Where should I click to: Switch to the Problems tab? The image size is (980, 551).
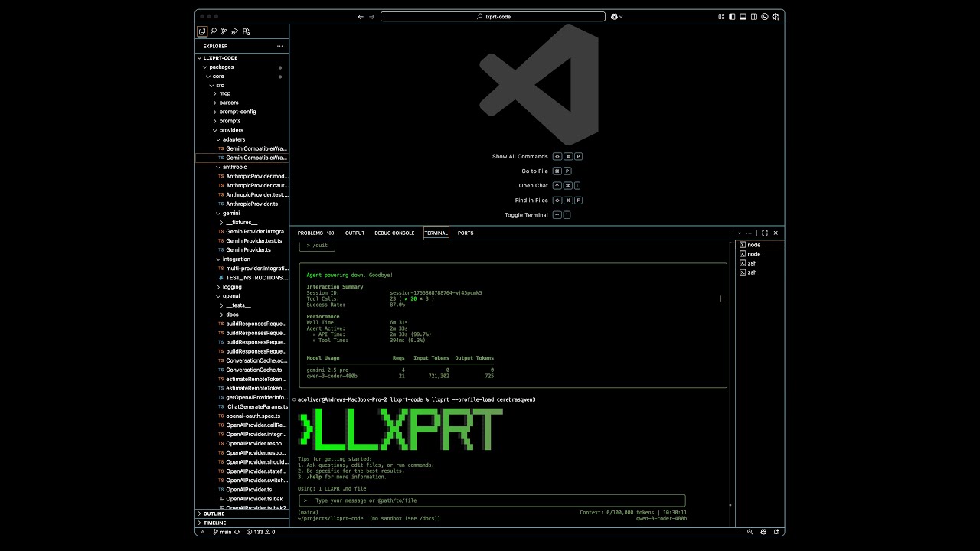(x=315, y=233)
